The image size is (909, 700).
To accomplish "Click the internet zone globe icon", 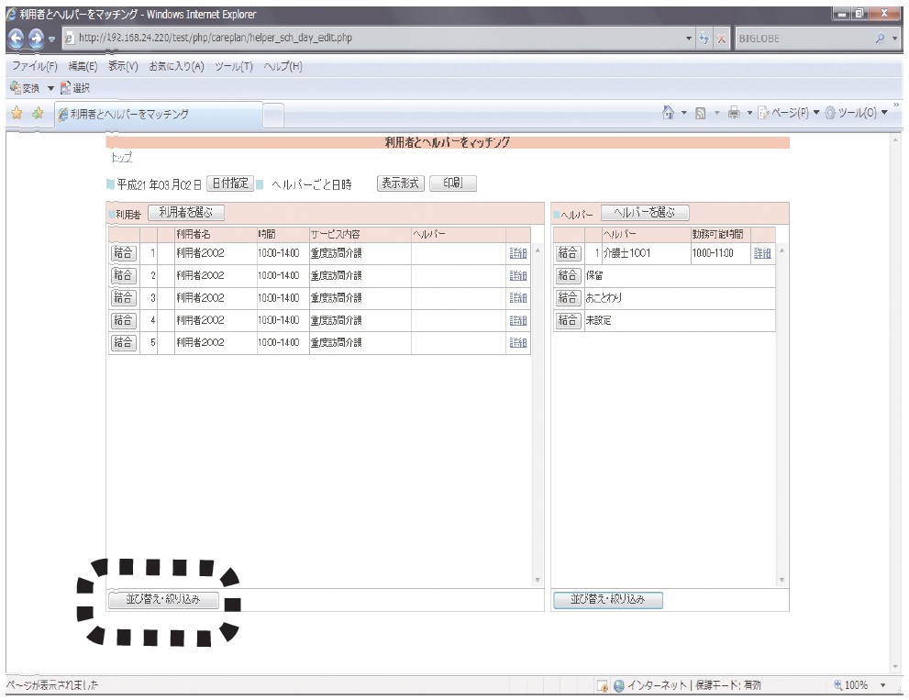I will click(618, 685).
